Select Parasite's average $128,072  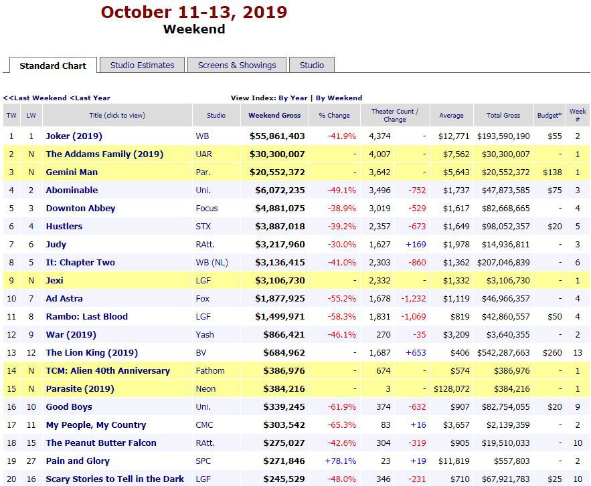pyautogui.click(x=452, y=389)
